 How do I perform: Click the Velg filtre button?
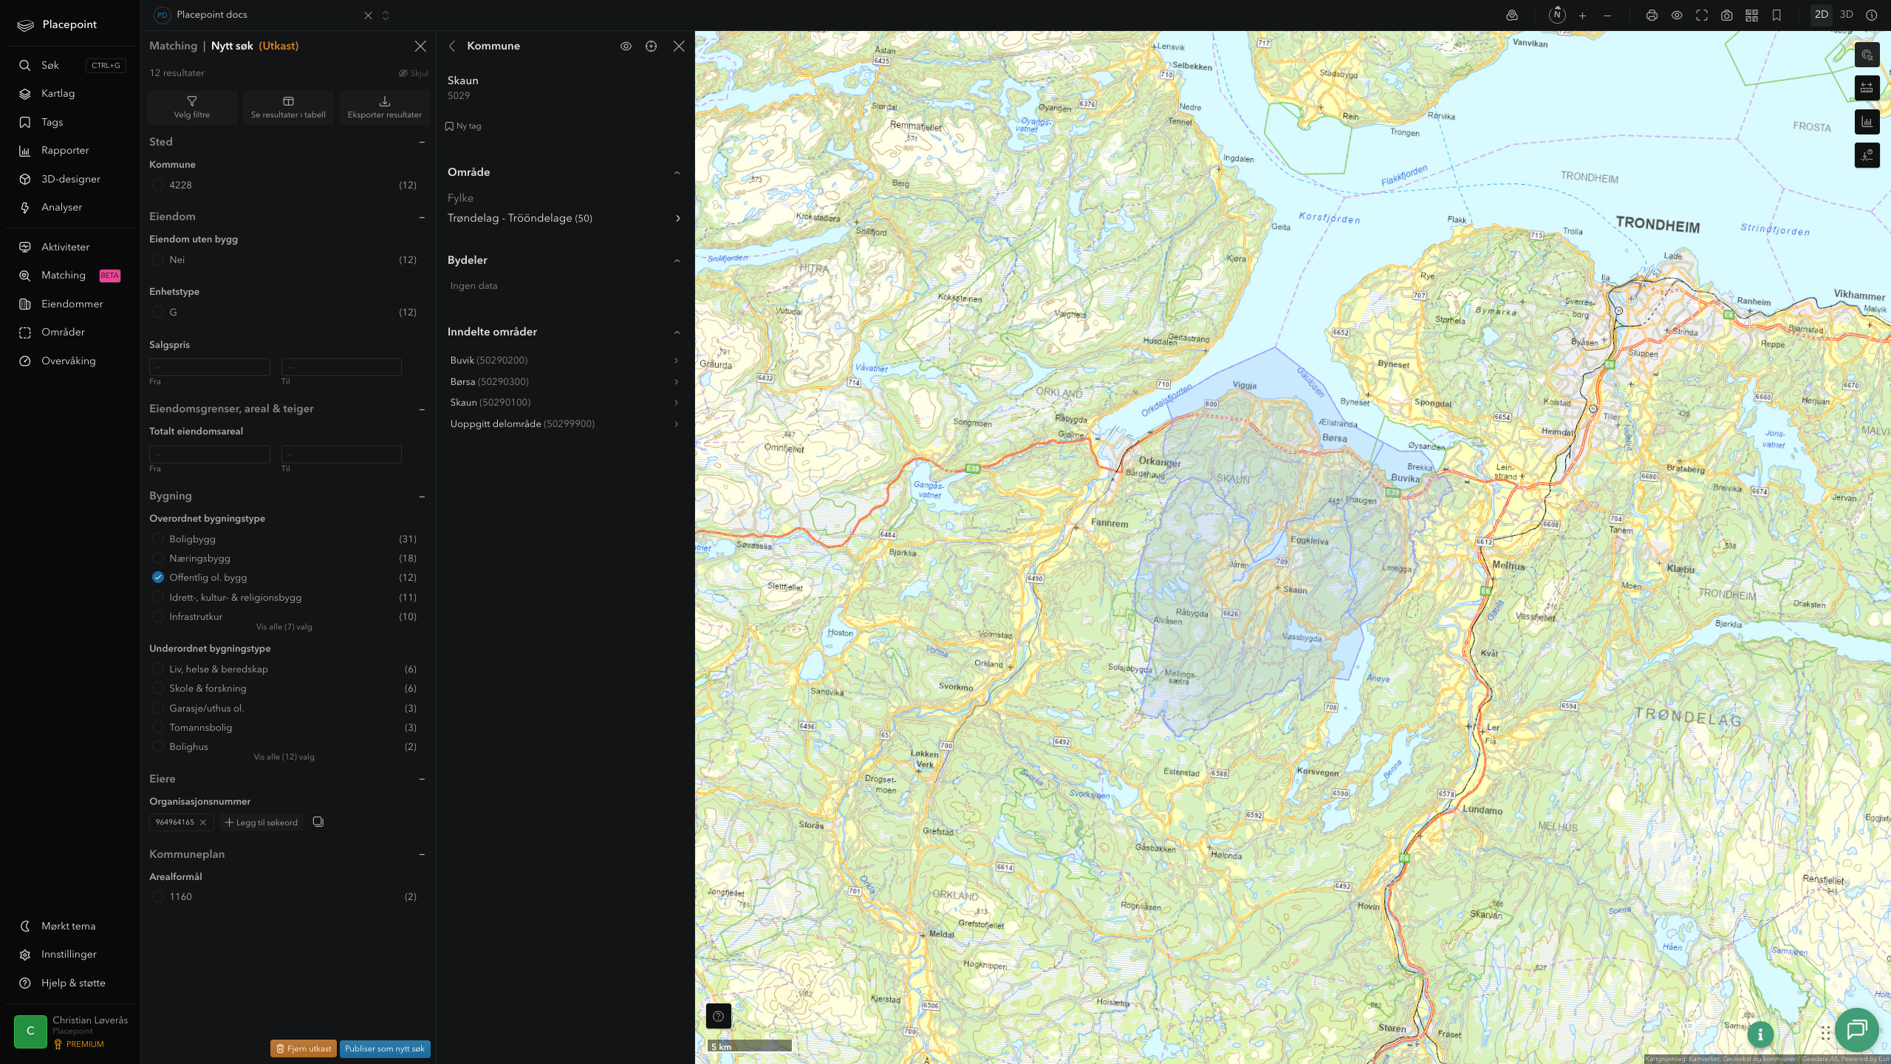pos(192,108)
